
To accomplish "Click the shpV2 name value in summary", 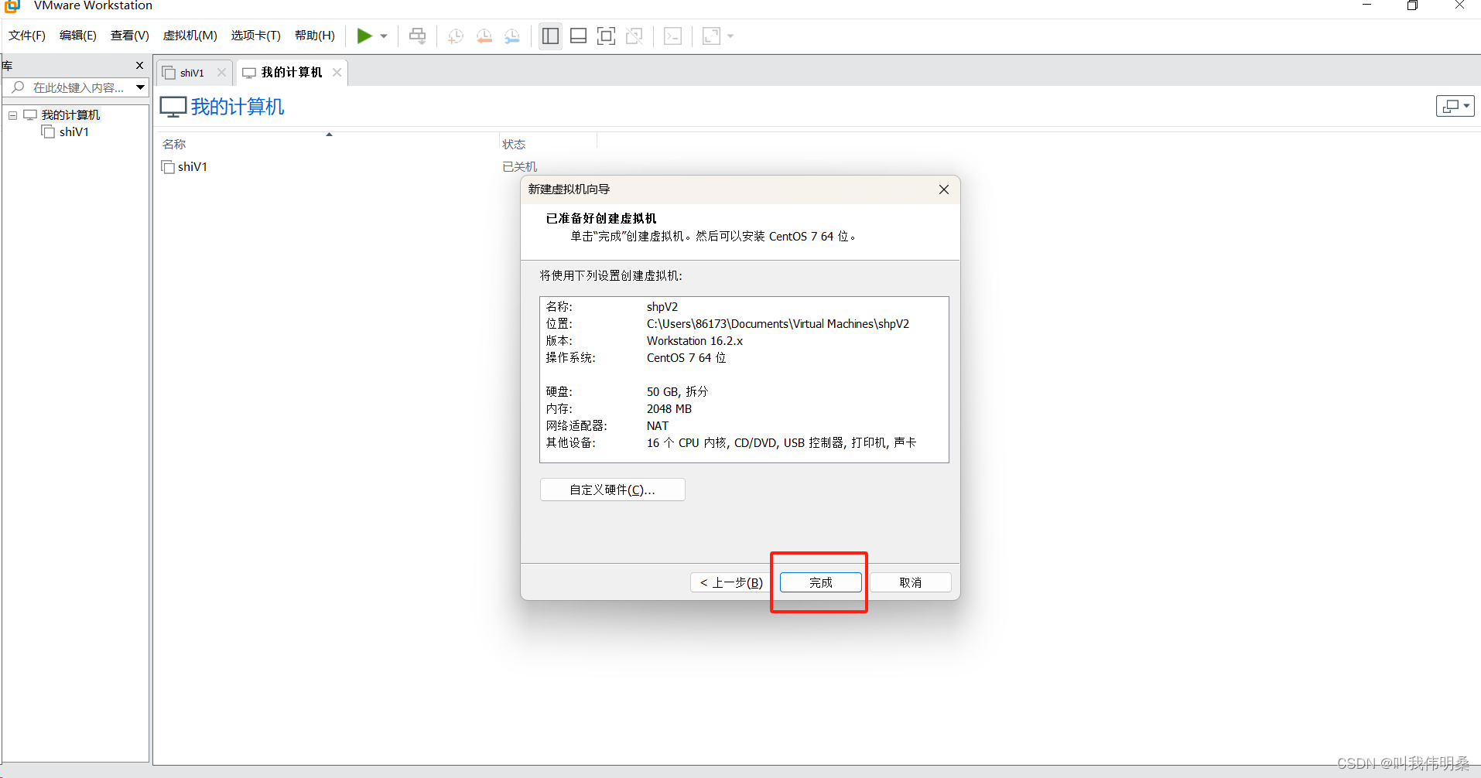I will click(x=662, y=307).
